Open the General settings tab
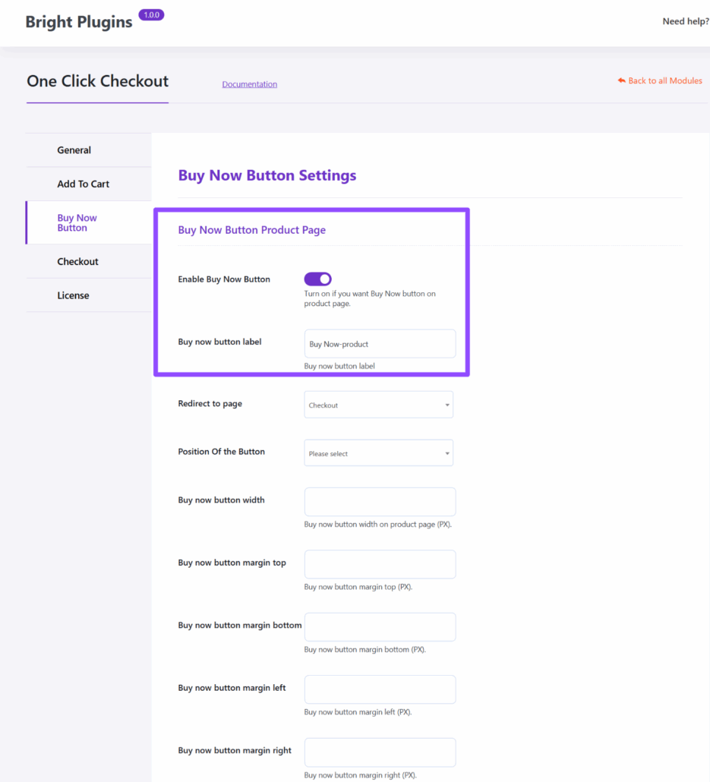The width and height of the screenshot is (710, 782). point(74,150)
